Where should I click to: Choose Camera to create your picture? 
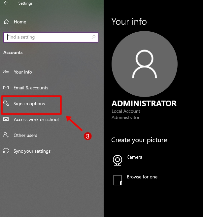pos(134,157)
